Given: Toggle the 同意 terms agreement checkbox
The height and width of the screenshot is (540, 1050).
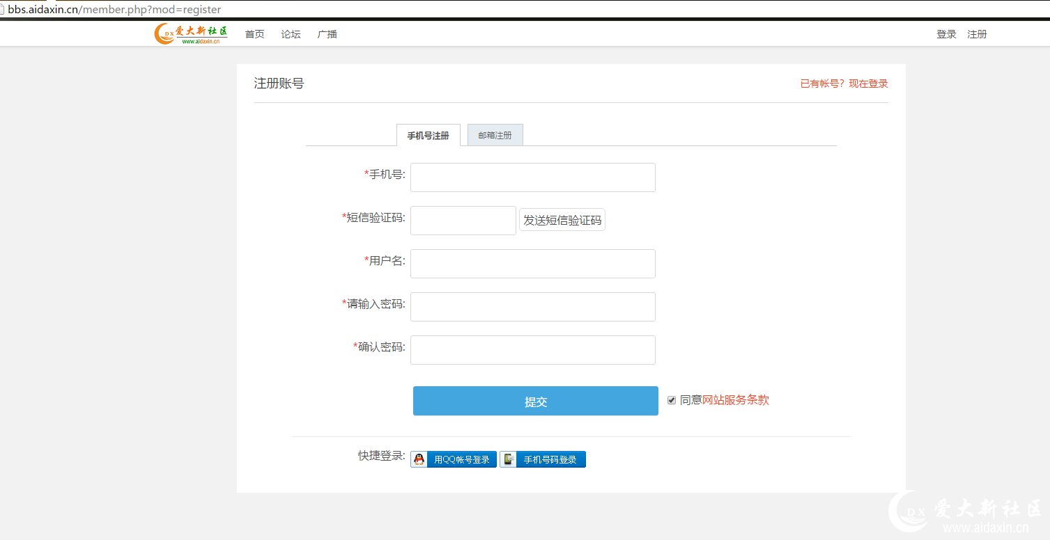Looking at the screenshot, I should [x=672, y=400].
